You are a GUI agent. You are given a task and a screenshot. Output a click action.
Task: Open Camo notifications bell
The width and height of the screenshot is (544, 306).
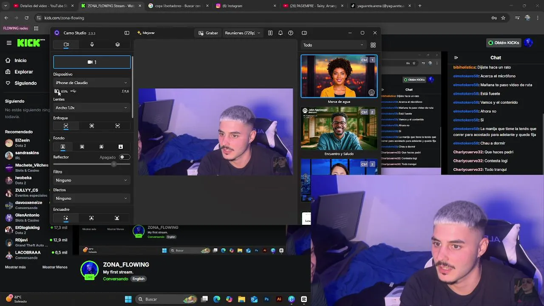[x=280, y=33]
